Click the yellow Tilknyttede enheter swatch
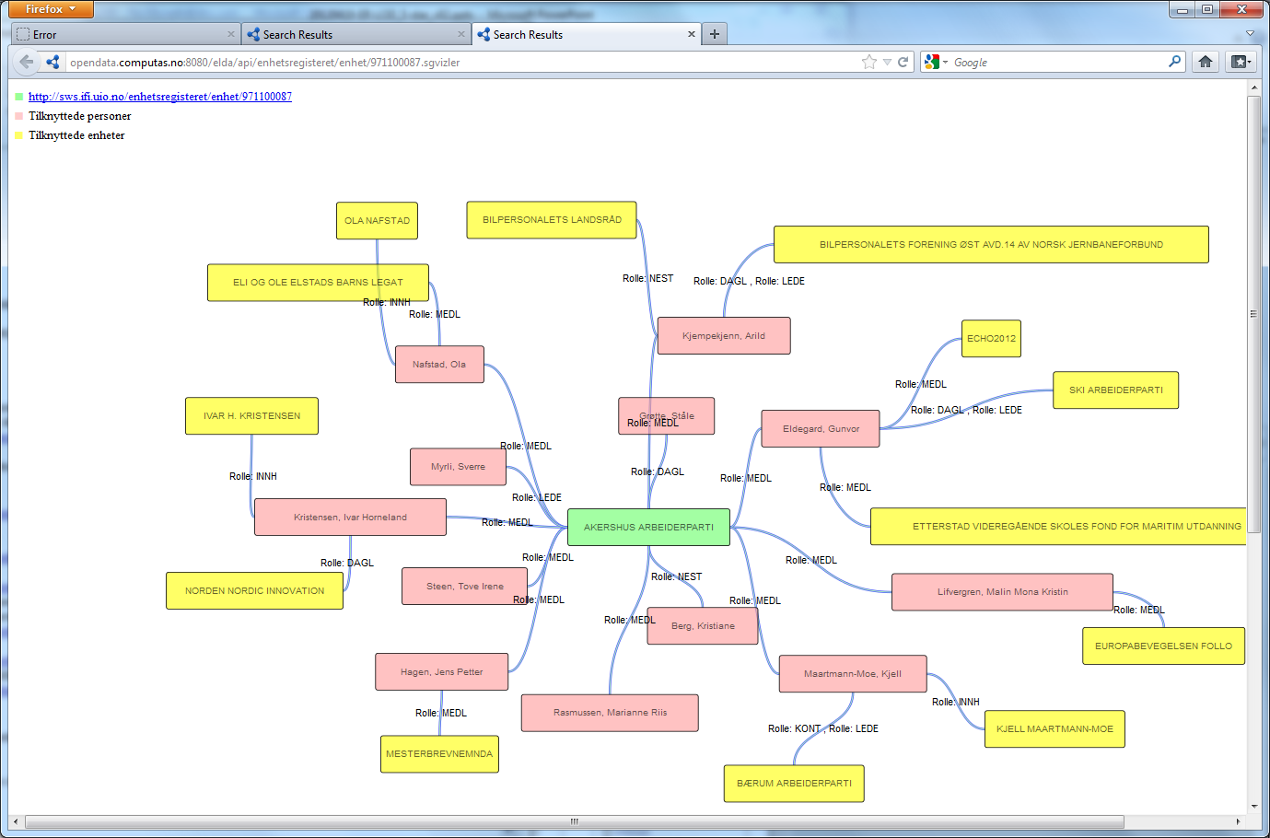This screenshot has height=838, width=1270. tap(19, 135)
